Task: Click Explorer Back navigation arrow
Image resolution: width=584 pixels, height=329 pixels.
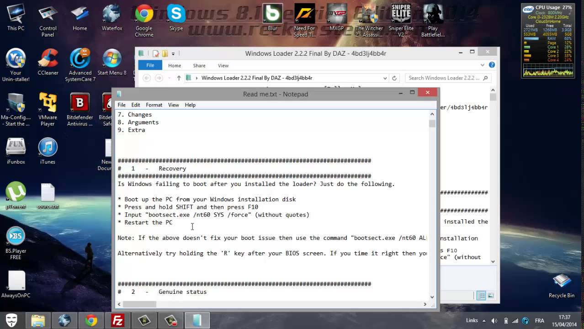Action: click(x=147, y=78)
